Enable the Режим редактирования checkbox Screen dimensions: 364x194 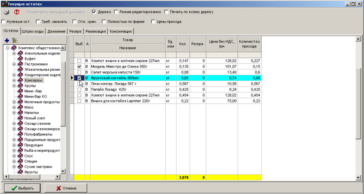click(x=117, y=12)
